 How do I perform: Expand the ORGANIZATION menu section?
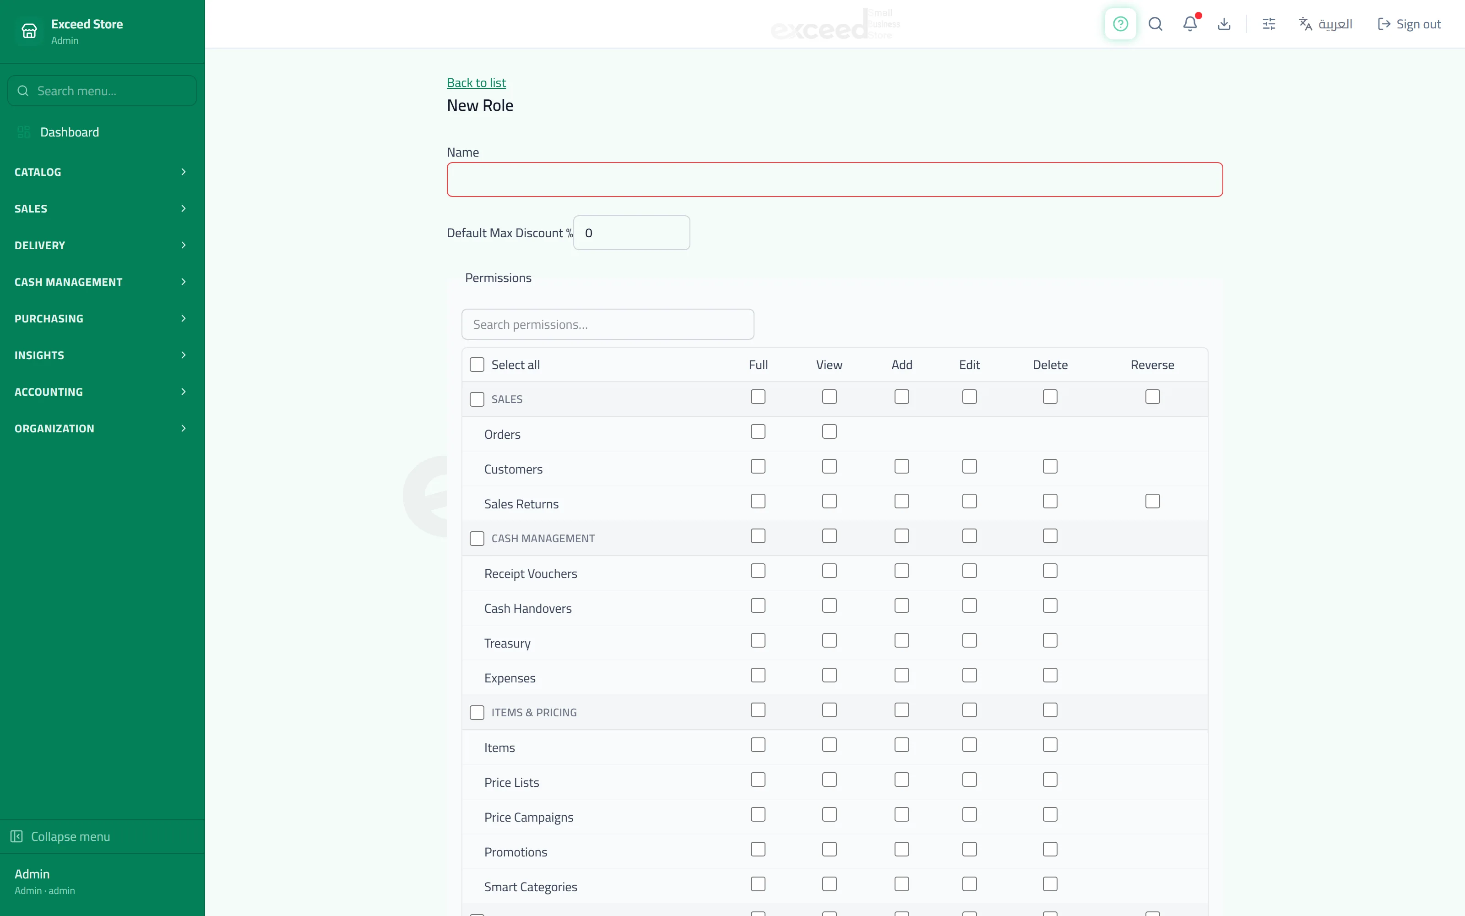coord(102,428)
